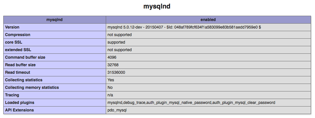Click the Tracing n/a value
The width and height of the screenshot is (315, 118).
point(110,95)
